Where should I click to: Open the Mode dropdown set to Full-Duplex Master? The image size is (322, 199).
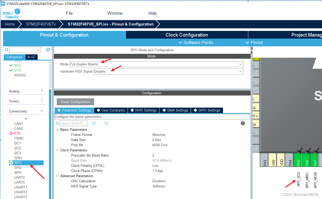click(156, 64)
